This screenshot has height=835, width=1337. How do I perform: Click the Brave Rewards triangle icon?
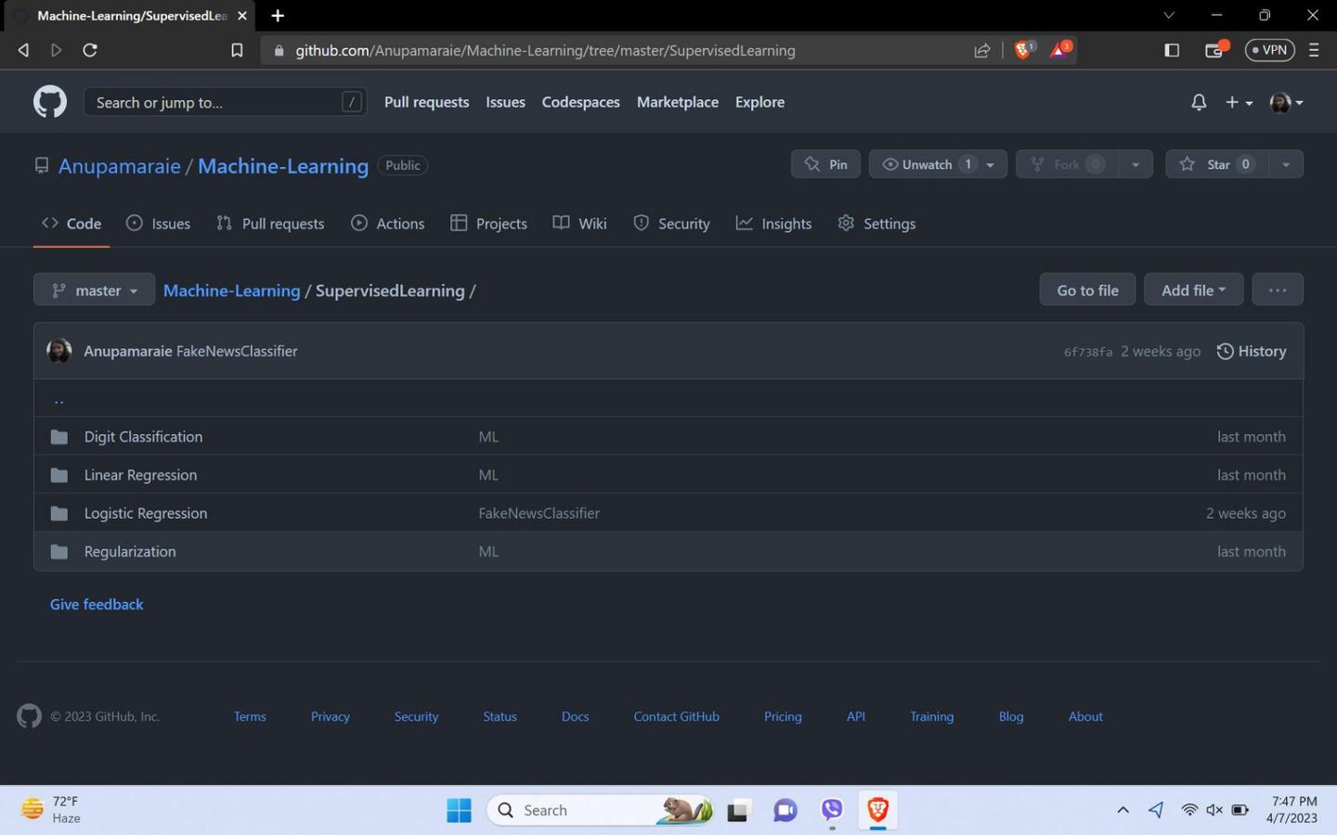1059,50
